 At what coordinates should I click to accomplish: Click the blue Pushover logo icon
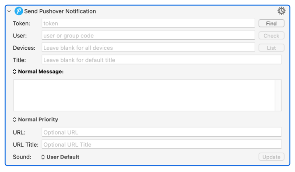click(x=19, y=11)
